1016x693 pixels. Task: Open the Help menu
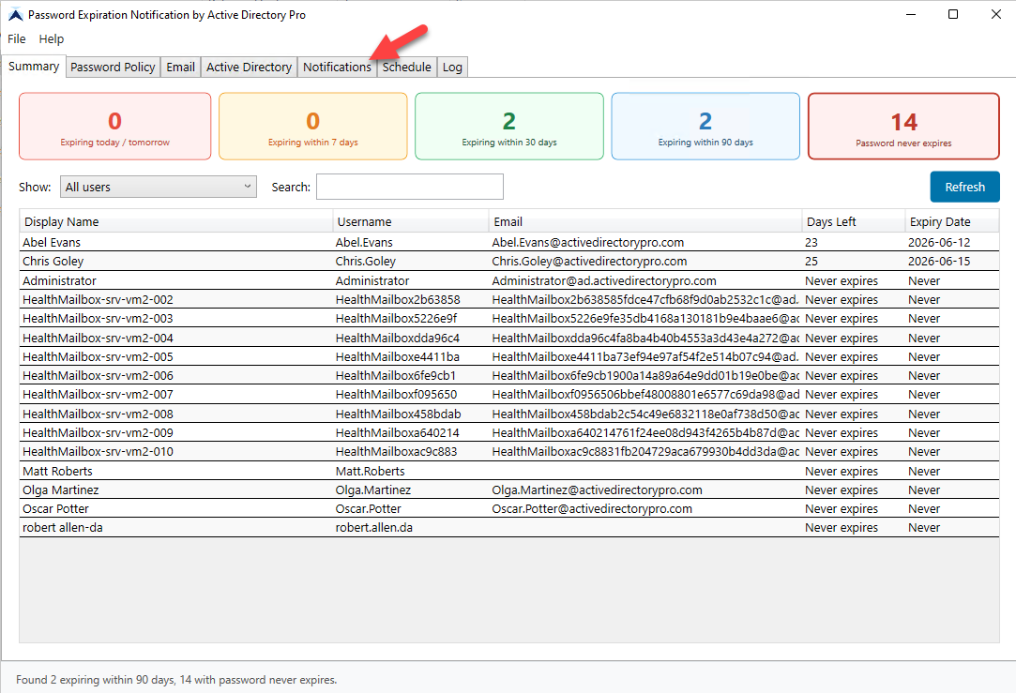[x=52, y=38]
